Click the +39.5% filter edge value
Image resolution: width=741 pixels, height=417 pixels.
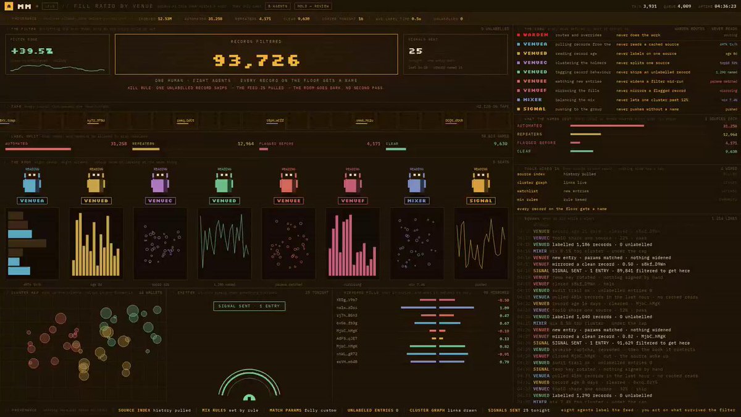pyautogui.click(x=32, y=51)
